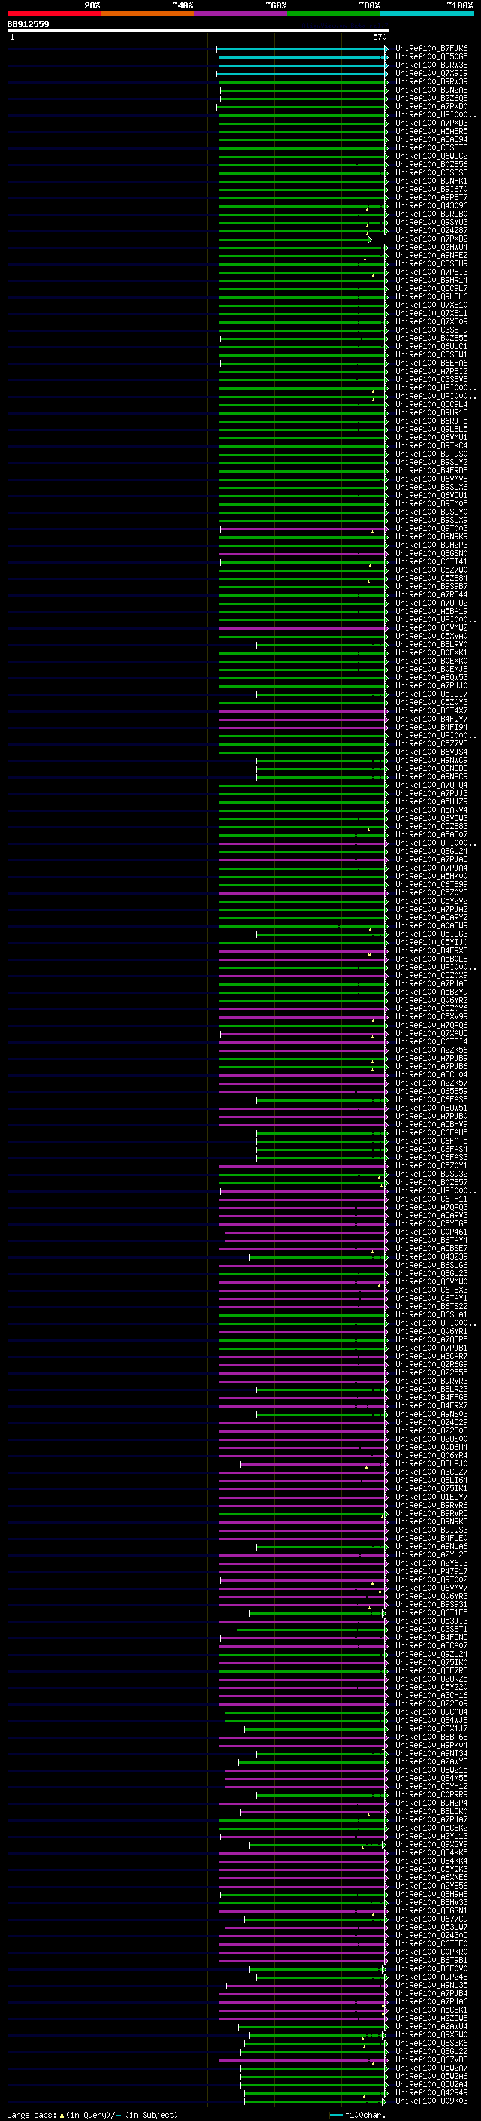Screen dimensions: 481x2121
Task: Open hit UniRef100_B7FJK6
Action: (x=431, y=49)
